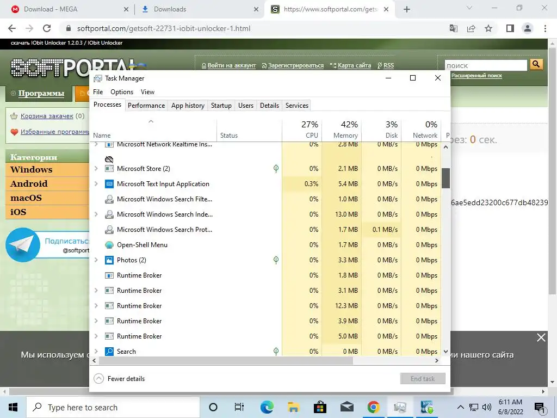Click the Microsoft Store process icon
557x418 pixels.
tap(109, 169)
